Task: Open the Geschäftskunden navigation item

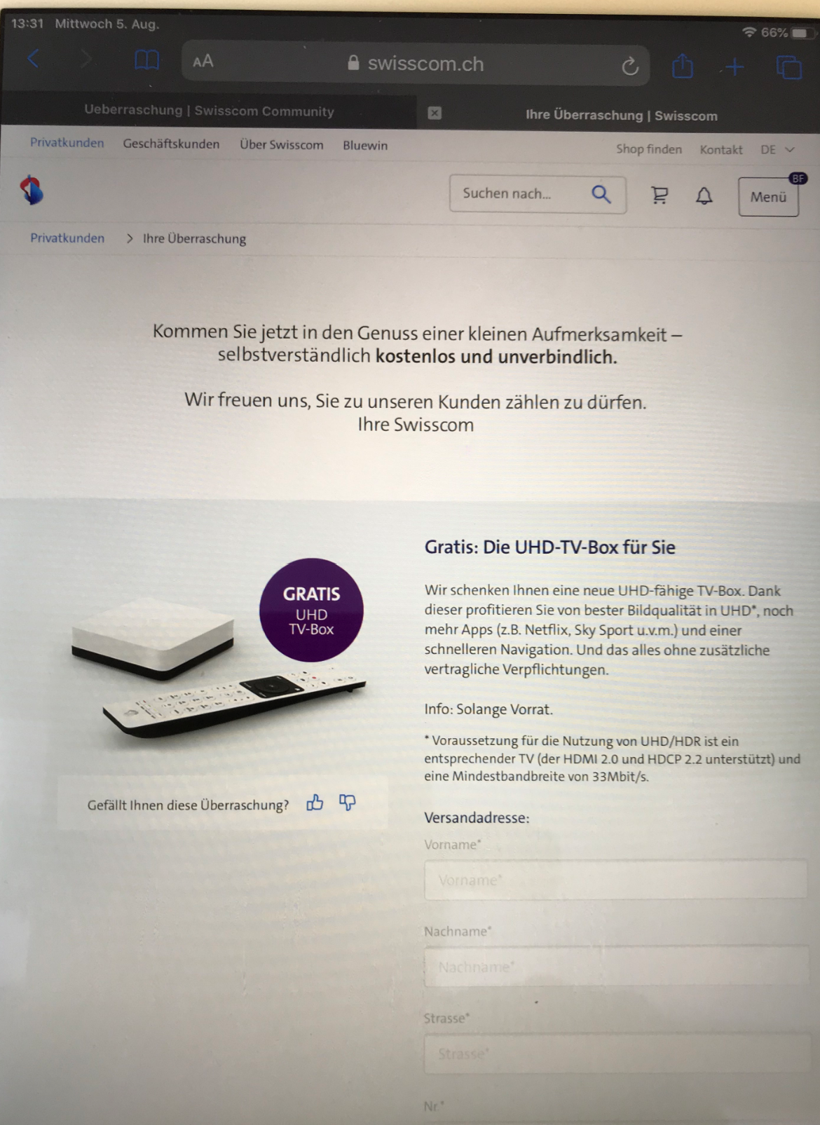Action: 171,144
